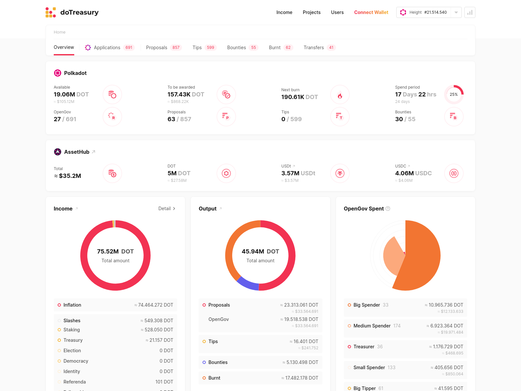Click the Polkadot network icon in Height selector
Image resolution: width=521 pixels, height=391 pixels.
403,12
